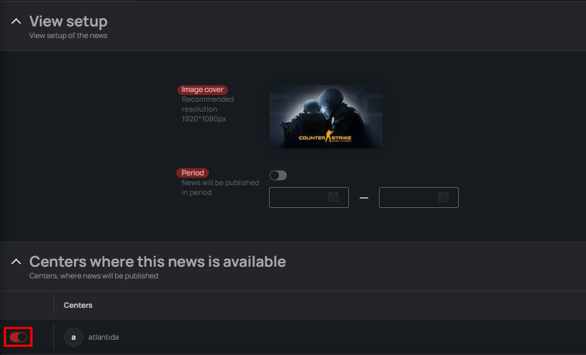This screenshot has height=355, width=586.
Task: Click the Centers column header
Action: pos(78,305)
